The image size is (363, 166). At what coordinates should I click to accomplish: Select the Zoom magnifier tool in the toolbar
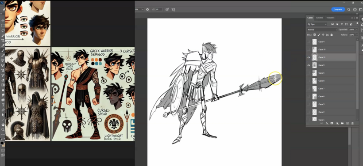click(3, 130)
